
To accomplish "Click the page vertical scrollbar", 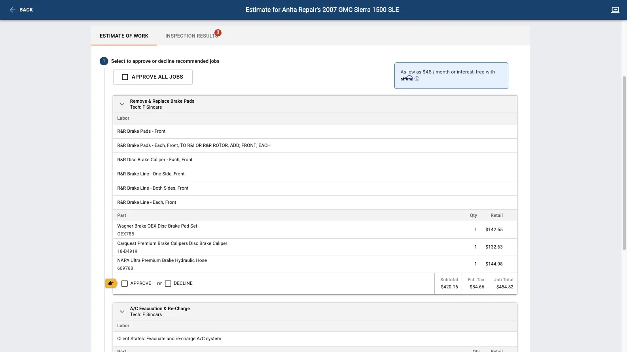I will tap(624, 163).
